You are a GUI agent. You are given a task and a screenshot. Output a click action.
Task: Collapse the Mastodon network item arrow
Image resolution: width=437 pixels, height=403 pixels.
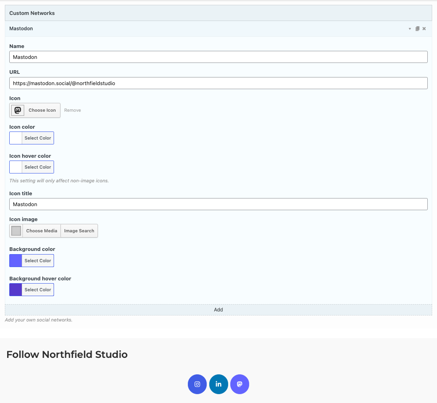coord(410,29)
